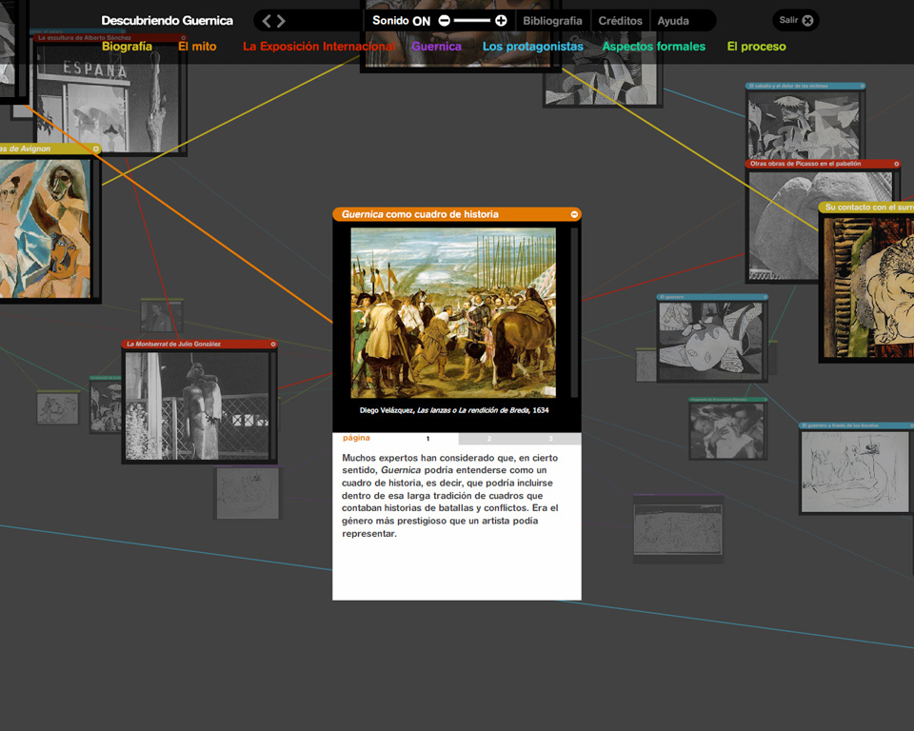Open the Potemkin film fragment thumbnail

click(x=727, y=430)
